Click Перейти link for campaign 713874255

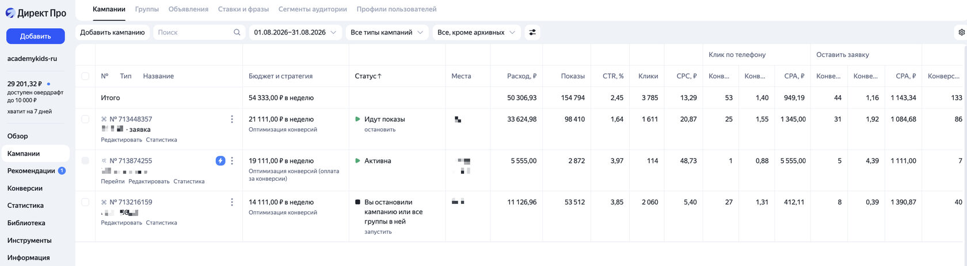[113, 181]
